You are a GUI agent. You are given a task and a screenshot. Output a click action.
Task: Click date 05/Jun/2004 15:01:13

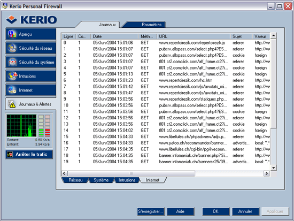[113, 74]
